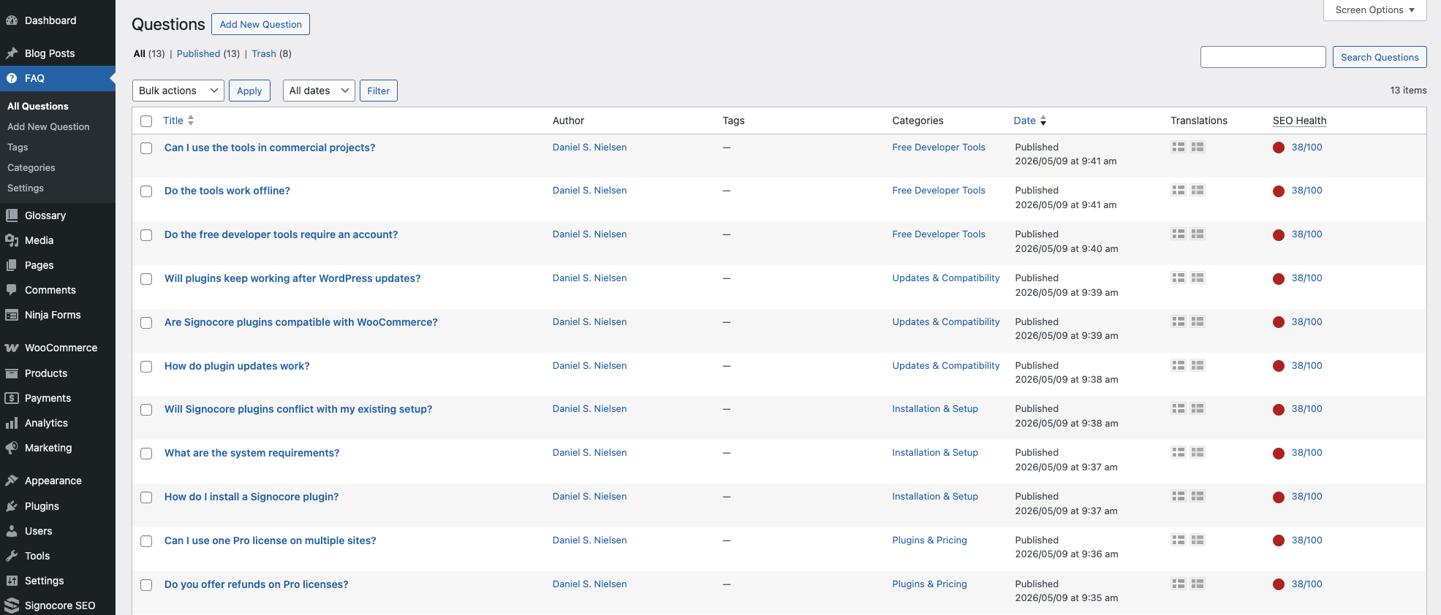Click the Analytics bar chart icon
The width and height of the screenshot is (1441, 615).
12,423
